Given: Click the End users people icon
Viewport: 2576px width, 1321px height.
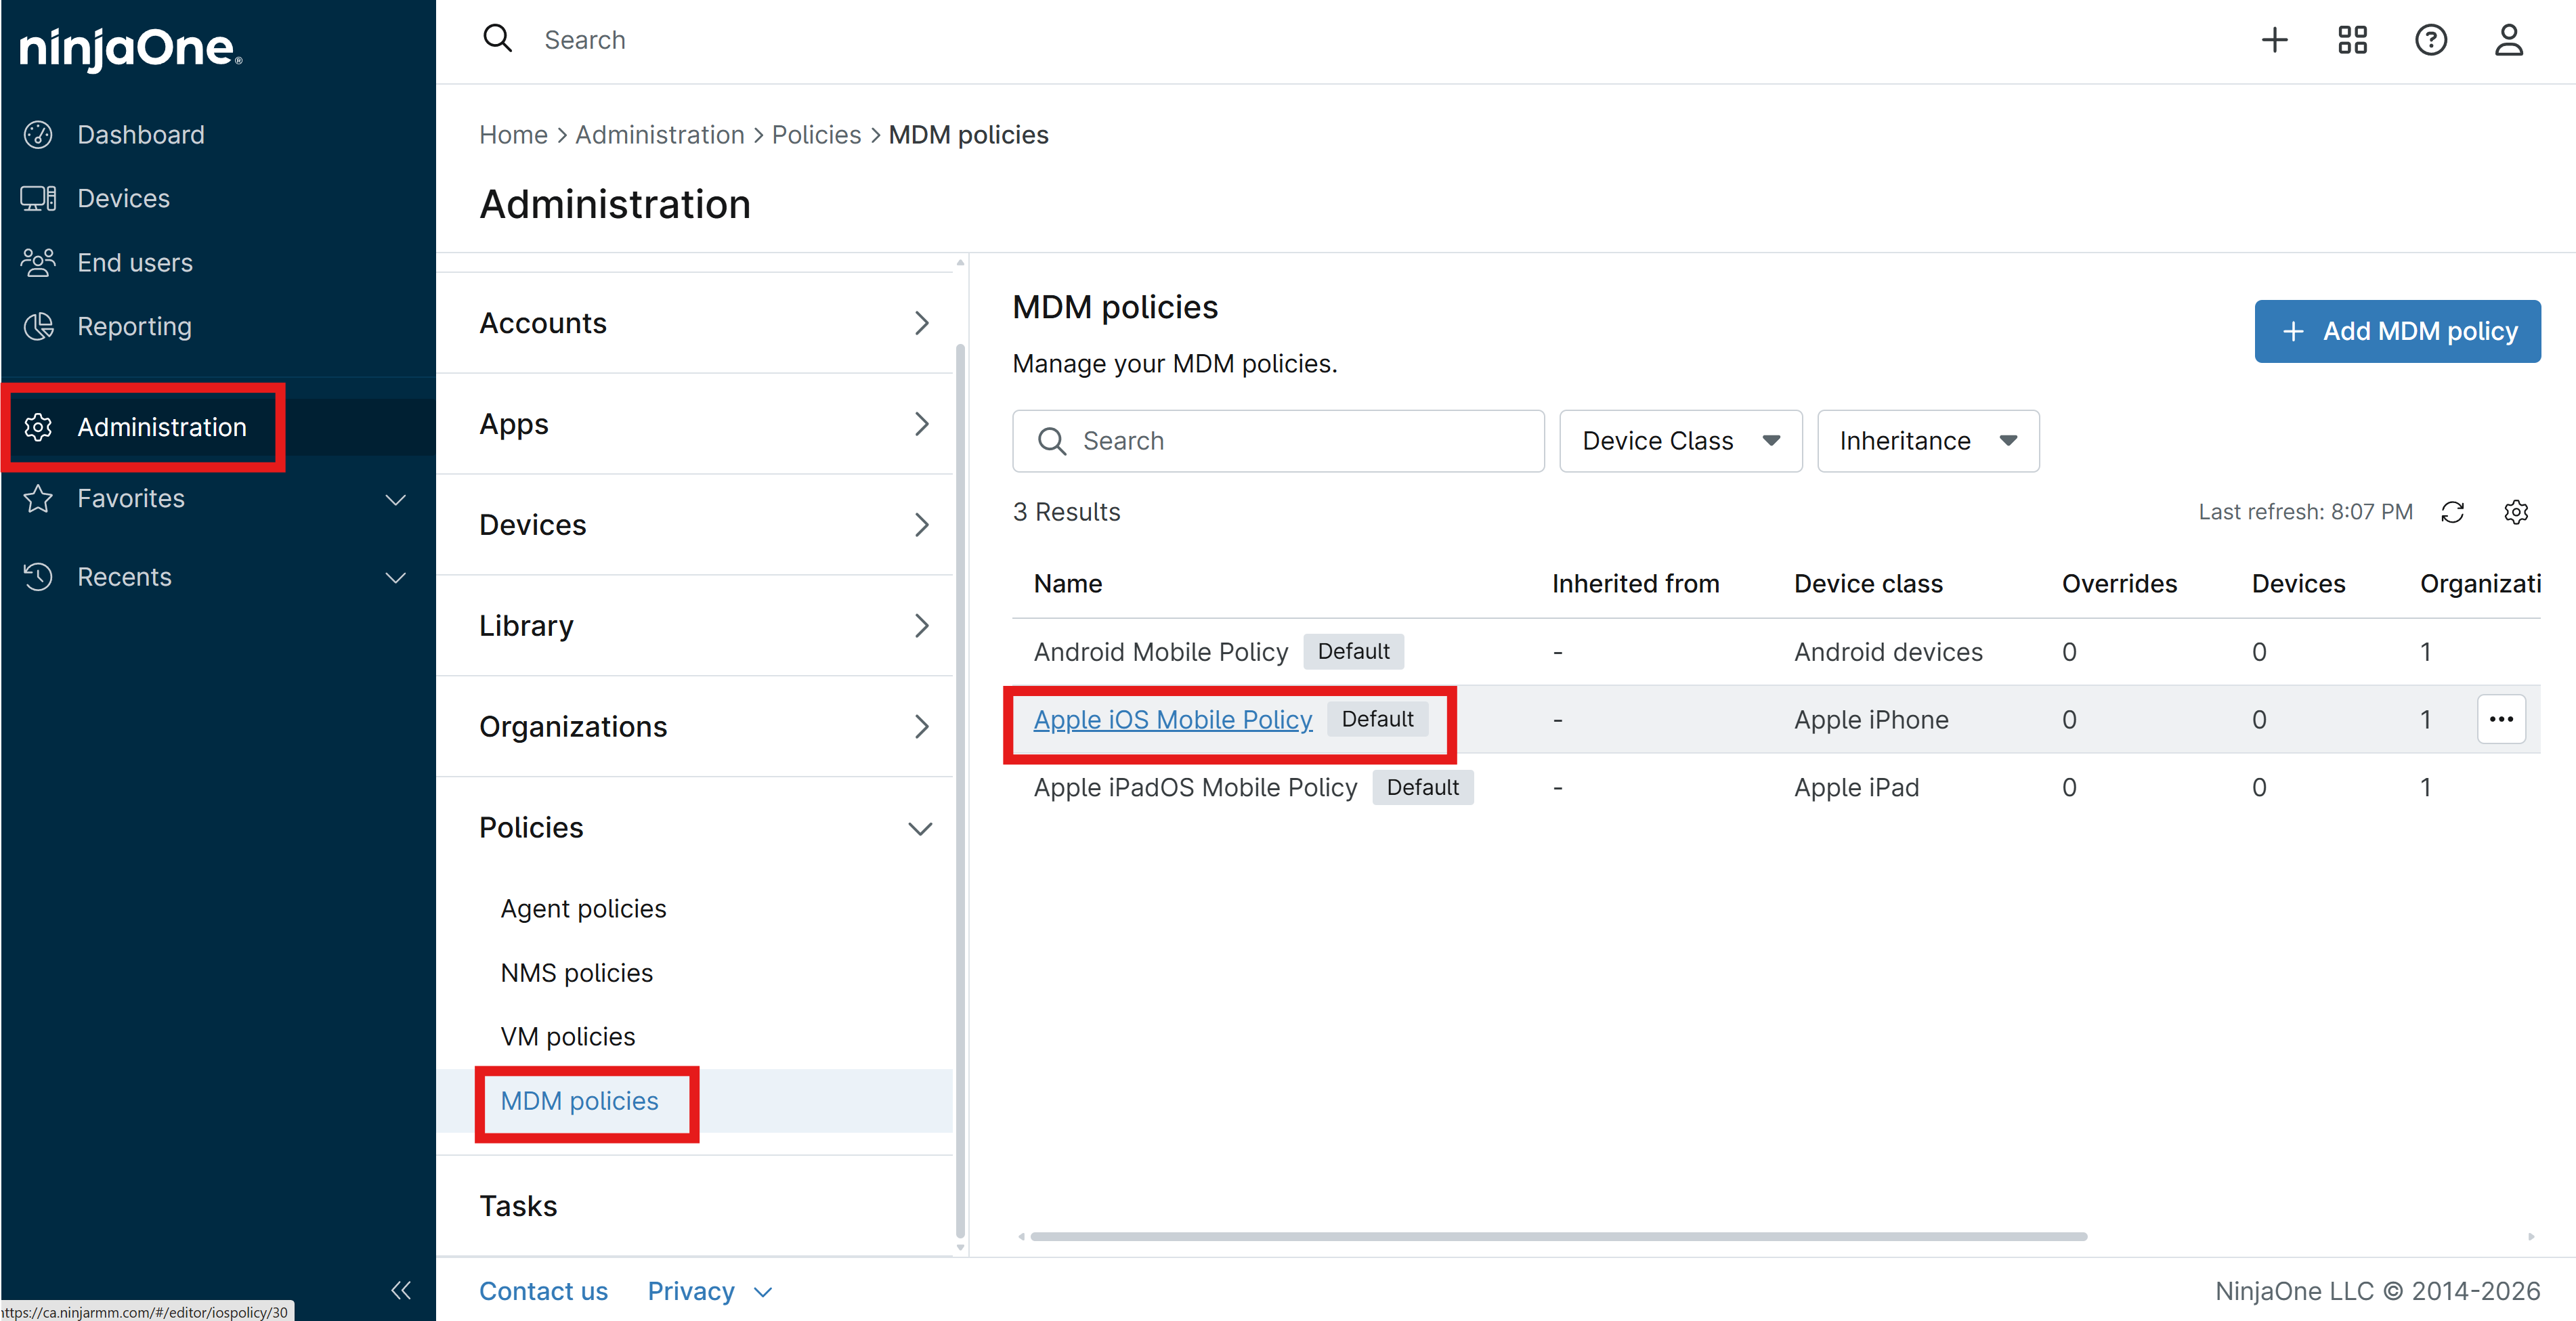Looking at the screenshot, I should point(38,262).
